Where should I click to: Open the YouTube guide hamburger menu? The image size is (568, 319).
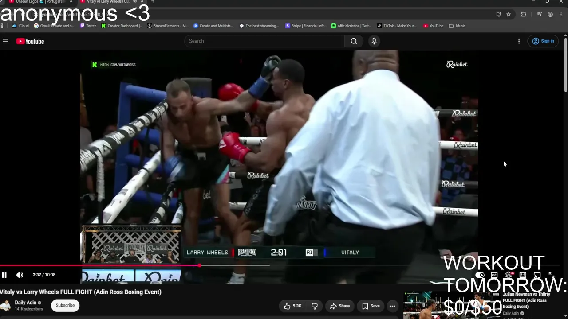pyautogui.click(x=5, y=41)
